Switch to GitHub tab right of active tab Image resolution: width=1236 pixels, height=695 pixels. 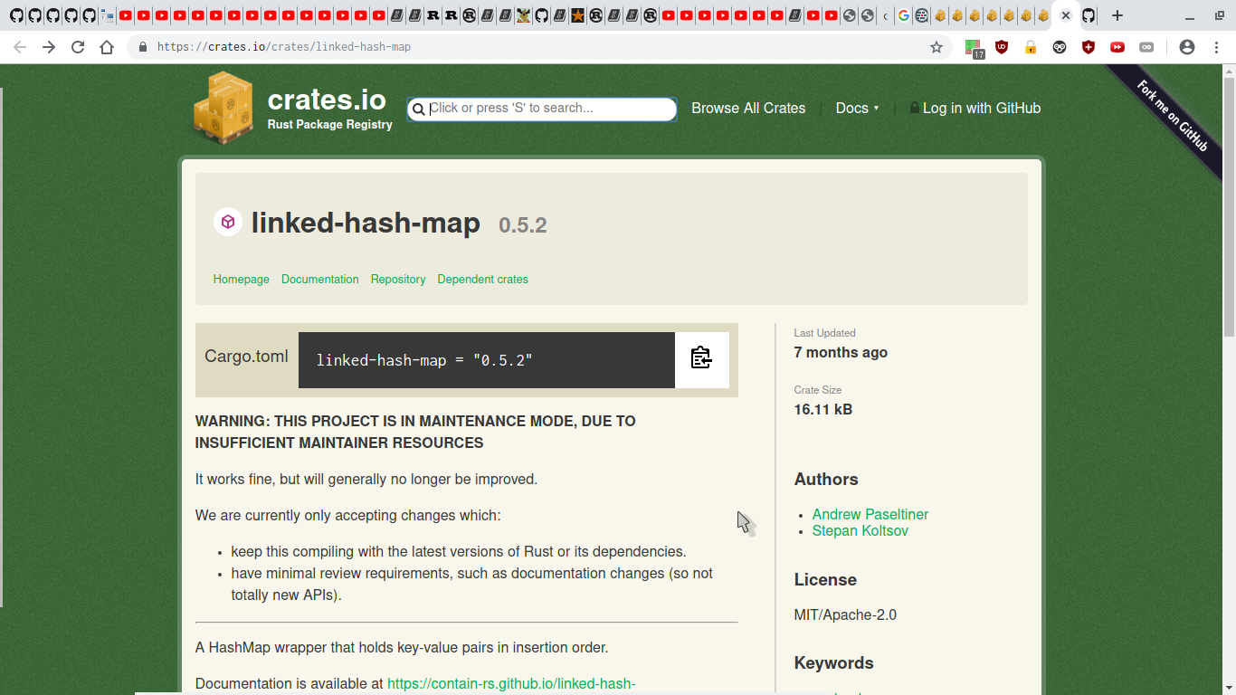1089,15
